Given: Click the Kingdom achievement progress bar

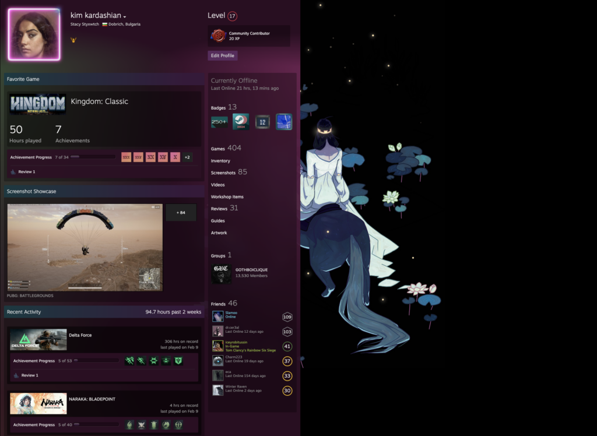Looking at the screenshot, I should (x=93, y=157).
